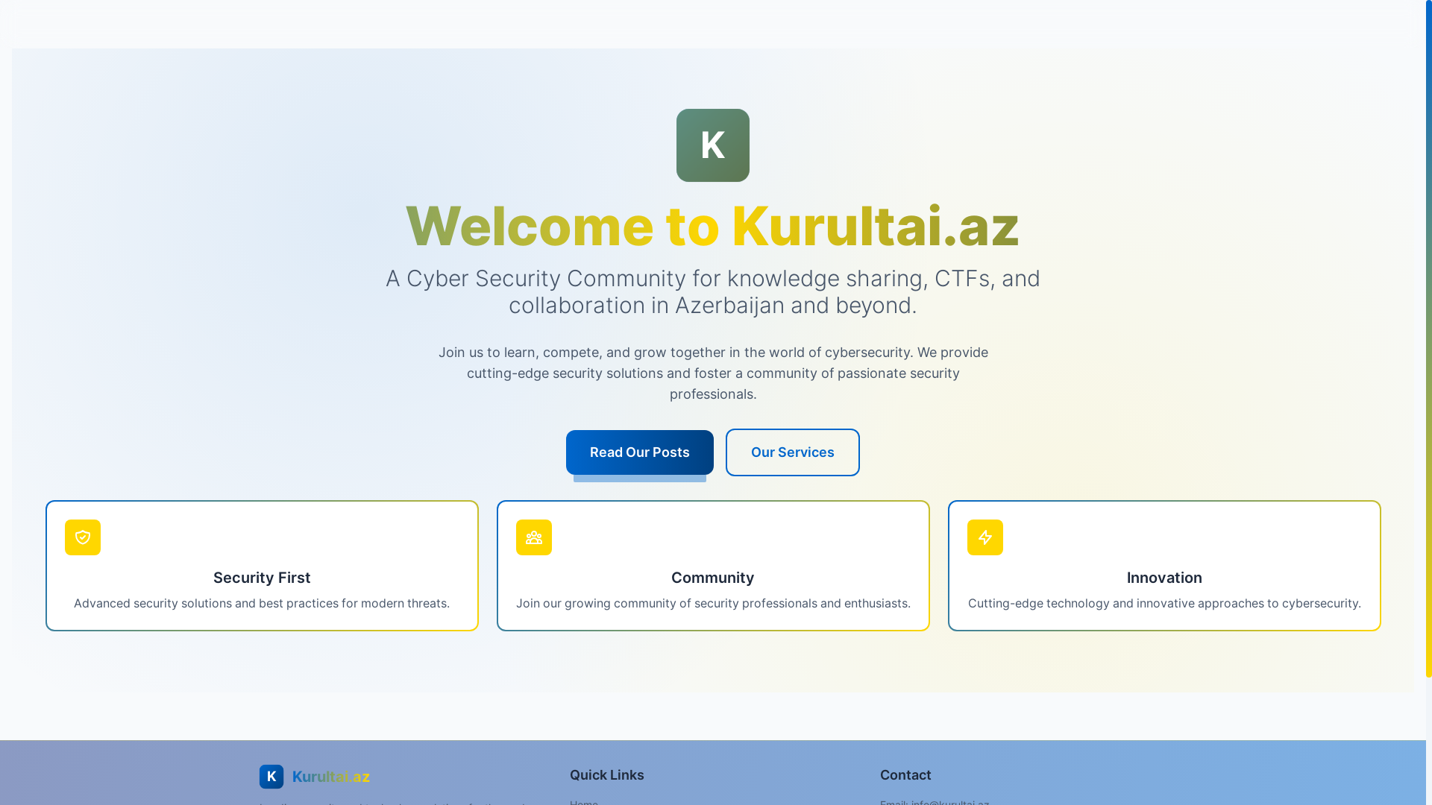1432x805 pixels.
Task: Open the Read Our Posts button
Action: click(640, 452)
